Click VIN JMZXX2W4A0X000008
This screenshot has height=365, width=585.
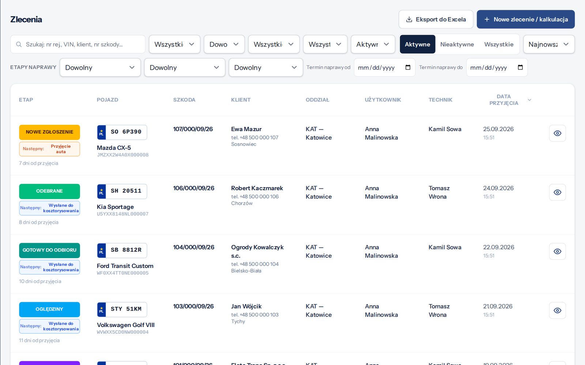point(122,155)
